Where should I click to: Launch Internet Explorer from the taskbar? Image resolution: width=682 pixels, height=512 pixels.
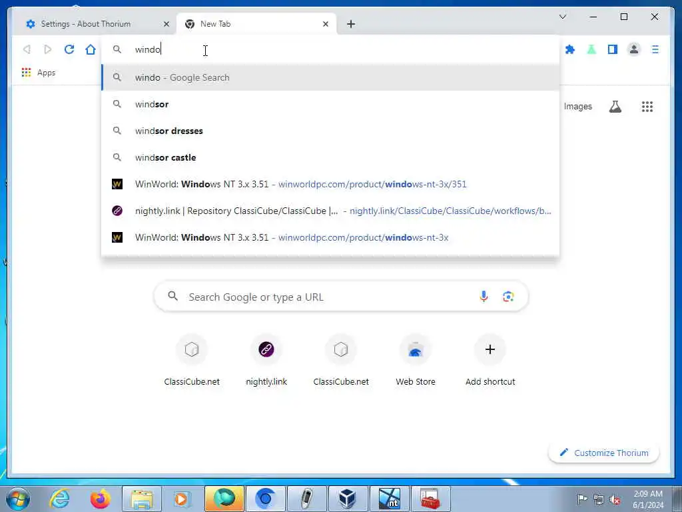point(59,499)
